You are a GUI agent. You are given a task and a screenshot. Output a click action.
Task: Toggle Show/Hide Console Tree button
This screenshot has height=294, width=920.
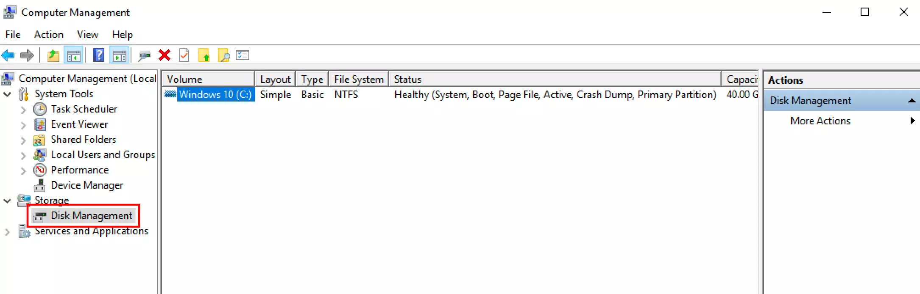[73, 55]
